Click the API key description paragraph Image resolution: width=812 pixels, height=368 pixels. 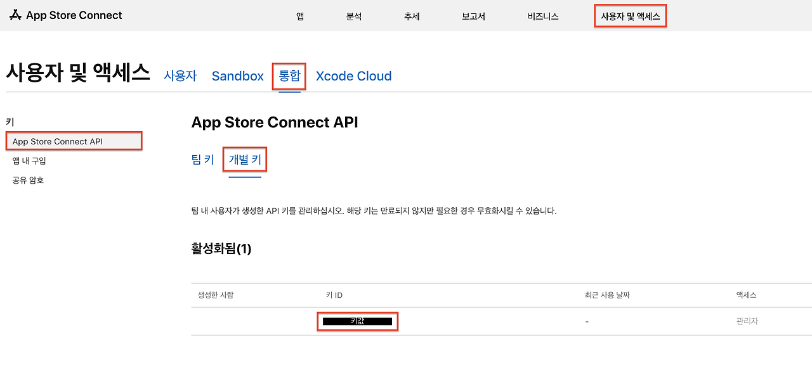coord(374,210)
